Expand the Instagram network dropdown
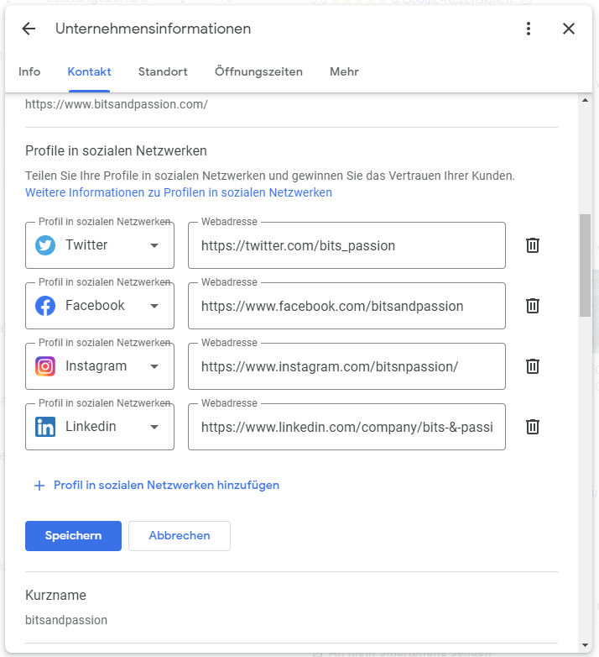Screen dimensions: 599x657 pyautogui.click(x=154, y=366)
